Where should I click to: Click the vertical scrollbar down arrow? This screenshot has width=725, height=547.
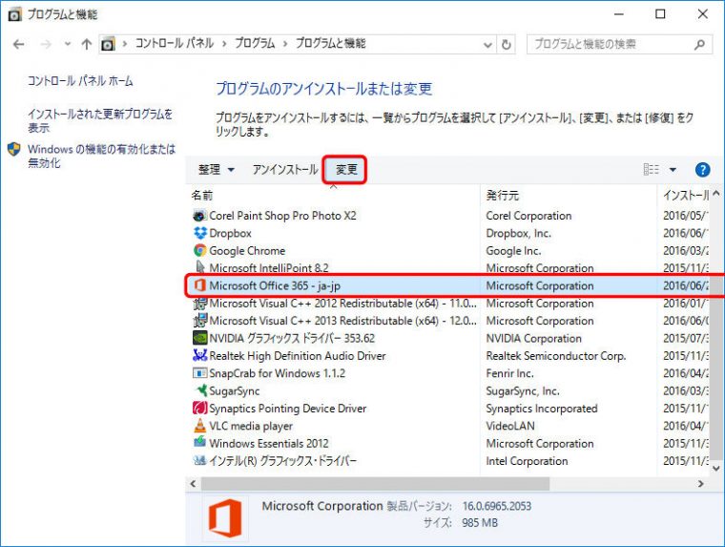coord(716,469)
